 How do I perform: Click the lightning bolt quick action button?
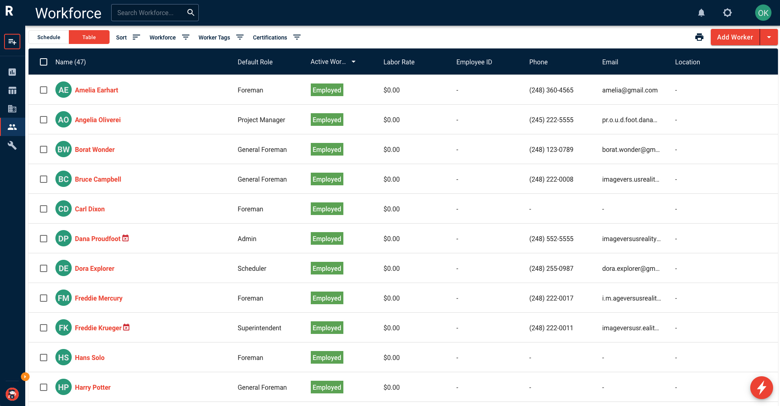[x=762, y=388]
